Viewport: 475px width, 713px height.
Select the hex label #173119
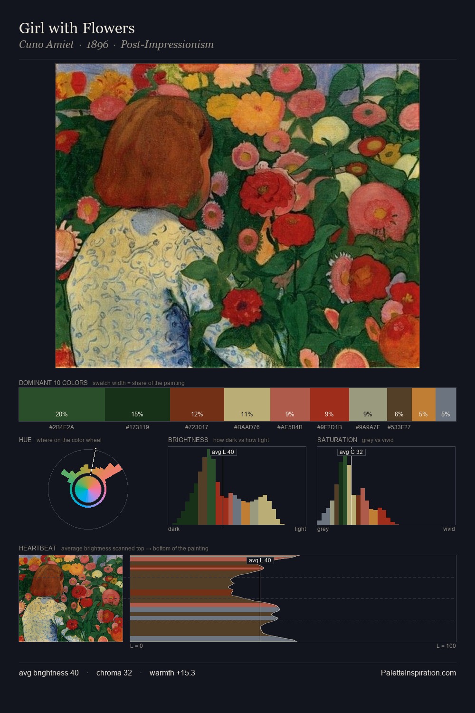(x=137, y=427)
